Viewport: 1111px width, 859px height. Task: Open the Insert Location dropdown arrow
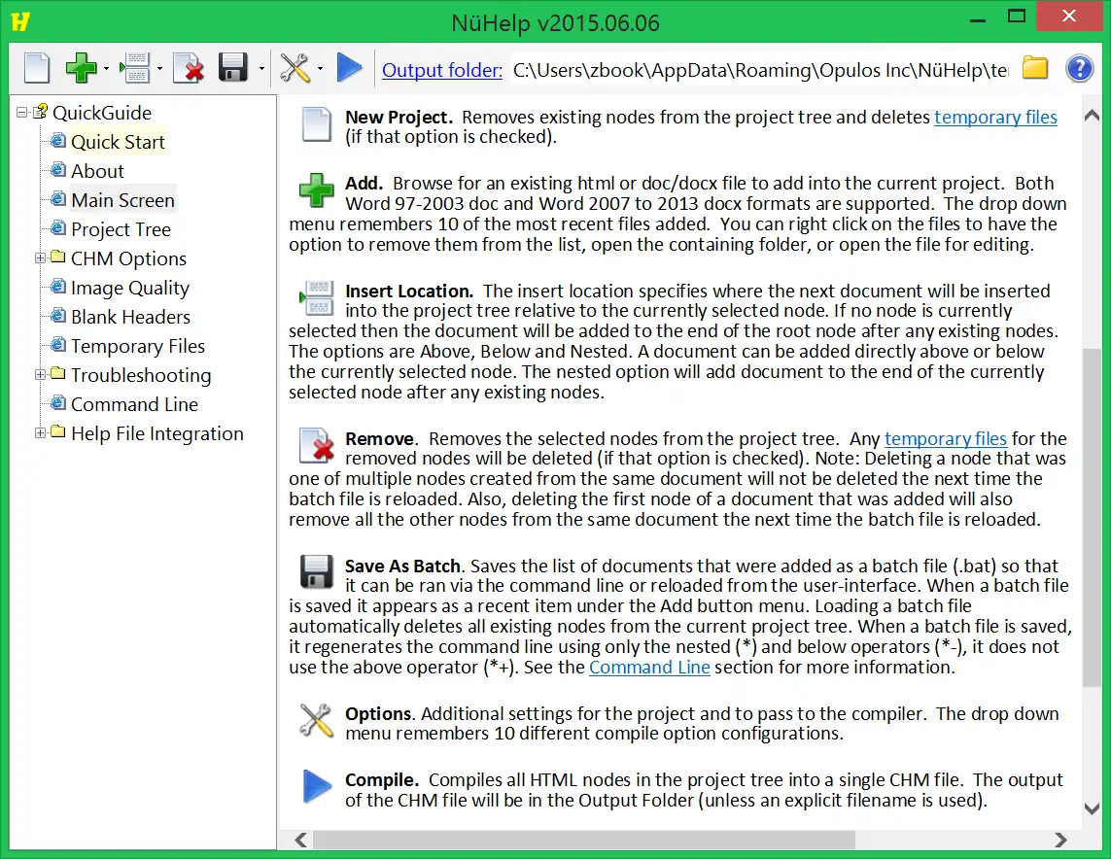click(x=159, y=69)
